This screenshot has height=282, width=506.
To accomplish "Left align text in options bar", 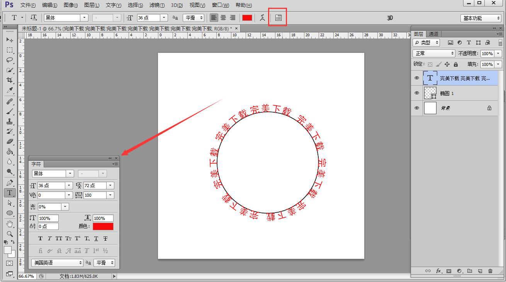I will pos(214,18).
